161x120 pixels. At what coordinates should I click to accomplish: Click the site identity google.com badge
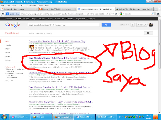click(13, 14)
